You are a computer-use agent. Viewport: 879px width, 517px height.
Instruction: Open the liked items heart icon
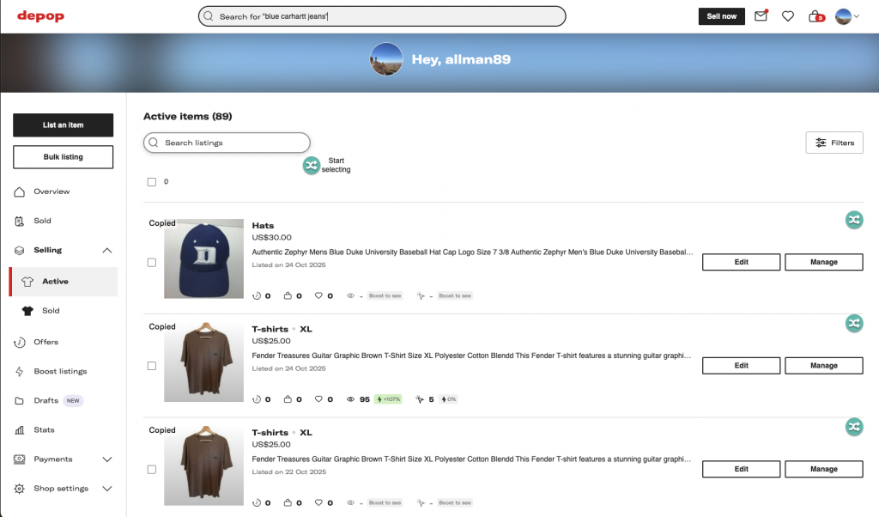788,16
